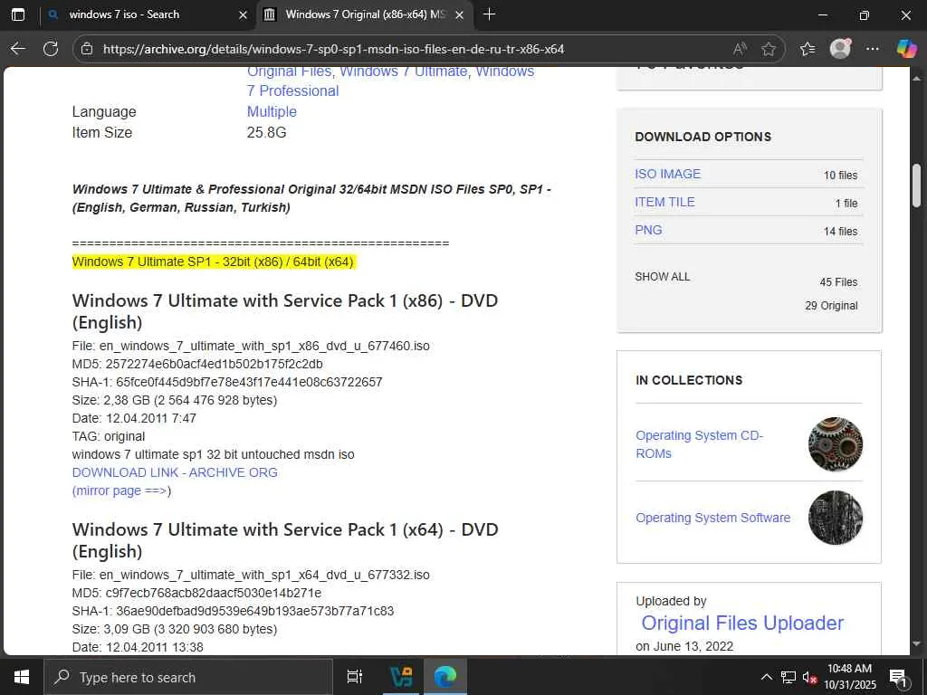
Task: Click the scrollbar up arrow
Action: tap(916, 78)
